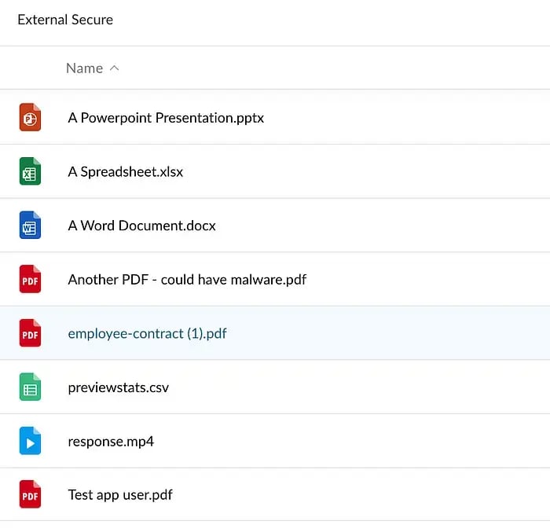Click the External Secure folder title
Screen dimensions: 550x532
pos(65,20)
